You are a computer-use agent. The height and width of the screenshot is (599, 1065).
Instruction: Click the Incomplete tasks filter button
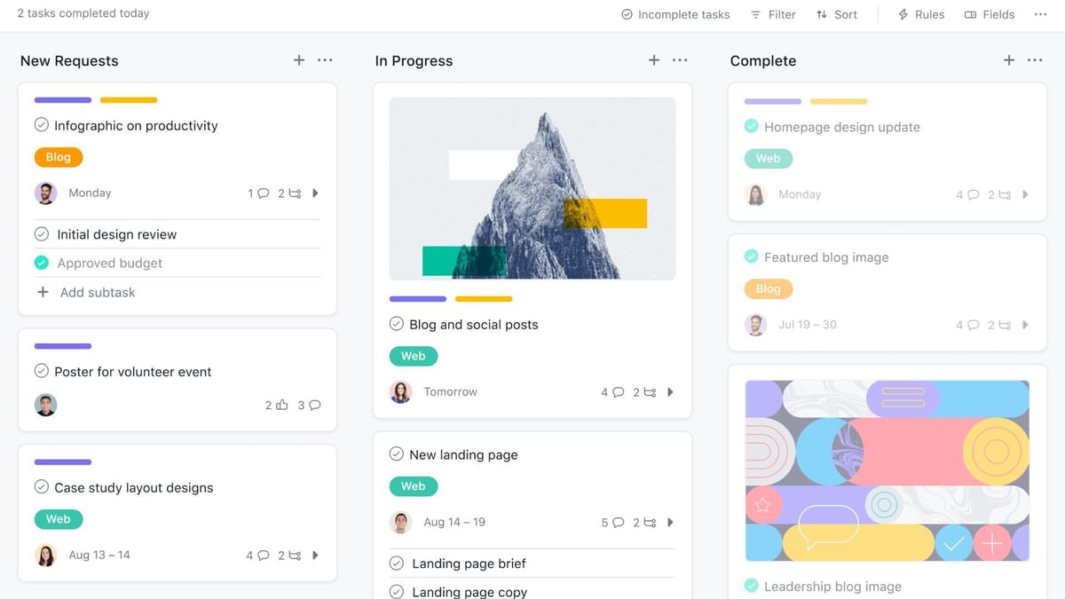674,14
